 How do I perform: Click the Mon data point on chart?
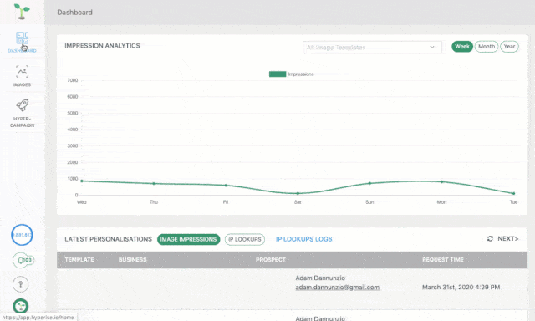pyautogui.click(x=441, y=182)
